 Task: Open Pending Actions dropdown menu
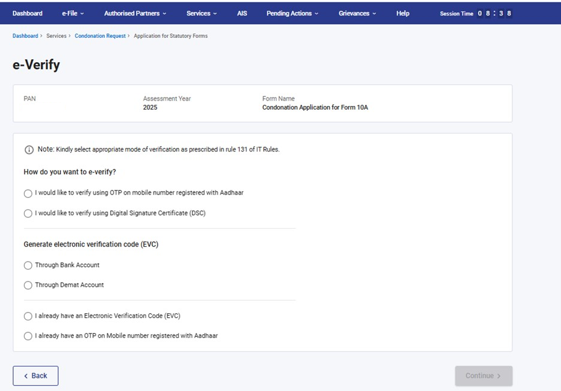(x=292, y=13)
